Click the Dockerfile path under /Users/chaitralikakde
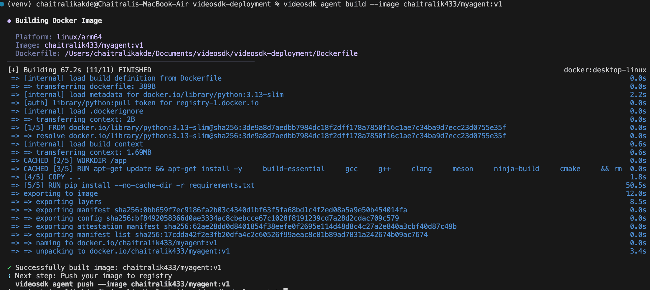This screenshot has height=290, width=650. click(x=211, y=54)
